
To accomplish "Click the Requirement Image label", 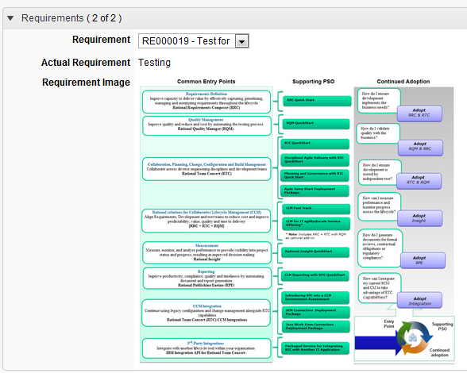I will pos(86,83).
